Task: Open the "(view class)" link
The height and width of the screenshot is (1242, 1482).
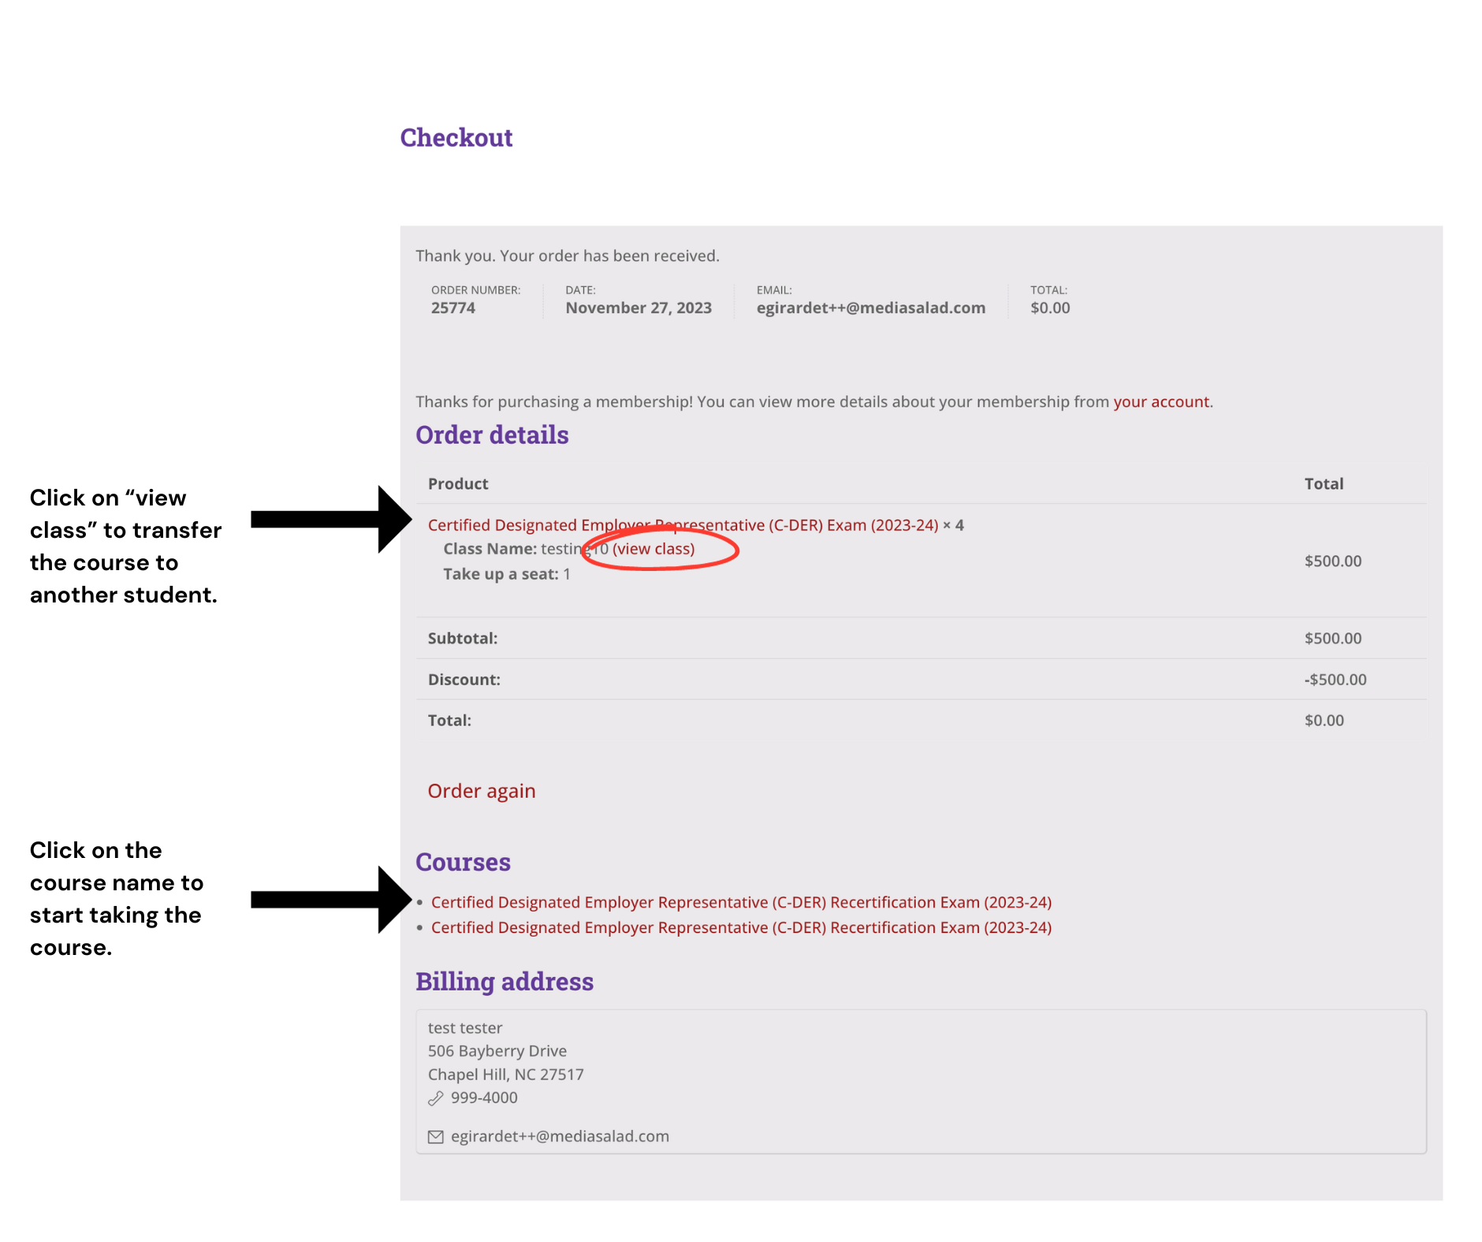Action: pos(653,549)
